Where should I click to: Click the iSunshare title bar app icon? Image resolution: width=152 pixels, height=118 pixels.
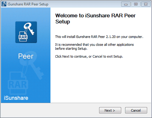(4, 4)
